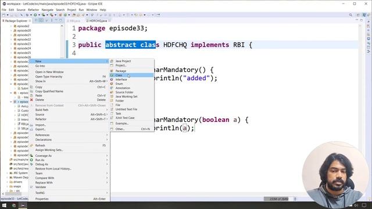
Task: Click Package Explorer Link with Editor icon
Action: [41, 21]
